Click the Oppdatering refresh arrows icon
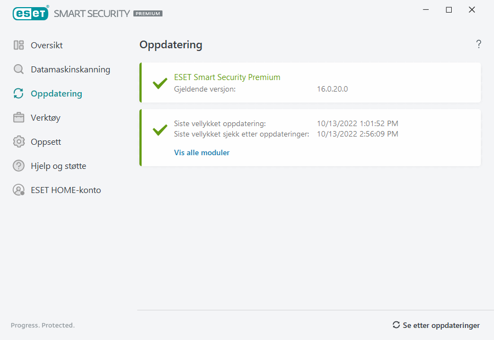This screenshot has width=494, height=340. (x=19, y=94)
